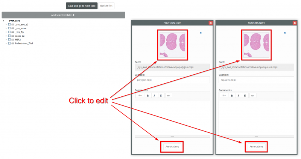
Task: Expand the _sys_azure tree node
Action: [x=6, y=28]
